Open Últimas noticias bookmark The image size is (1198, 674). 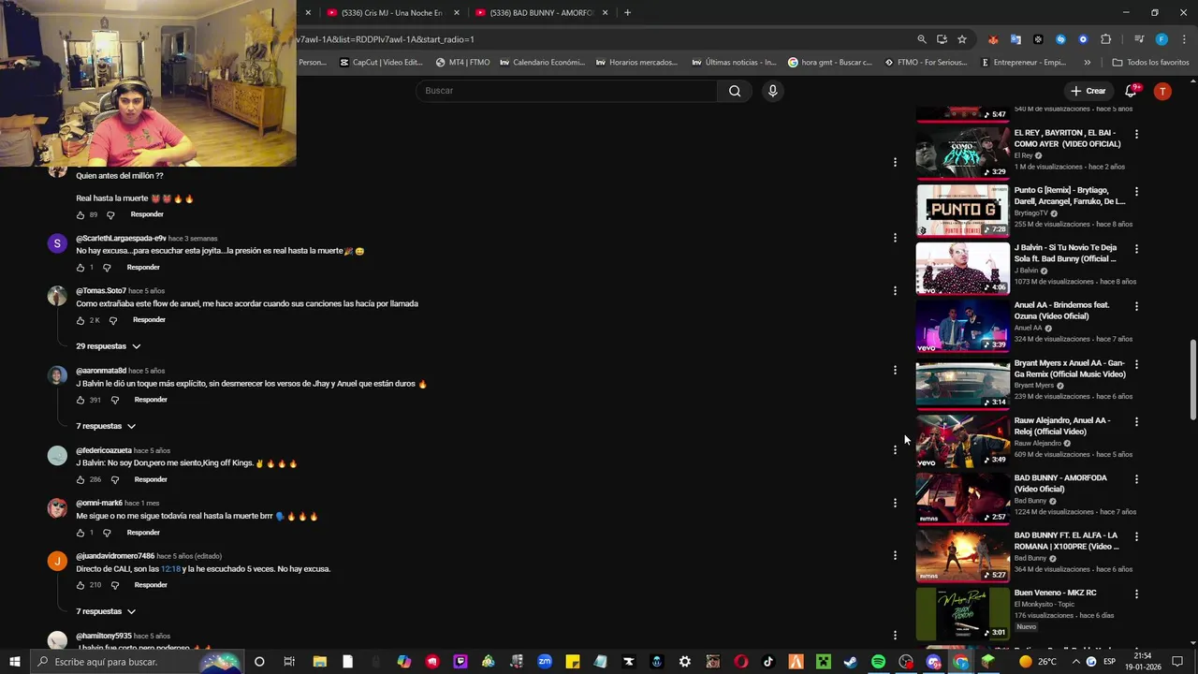[x=734, y=63]
